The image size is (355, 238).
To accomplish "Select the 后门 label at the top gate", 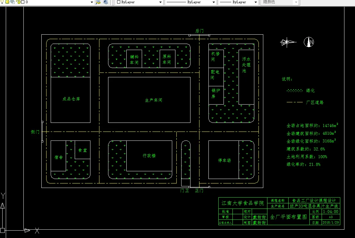I will (199, 31).
